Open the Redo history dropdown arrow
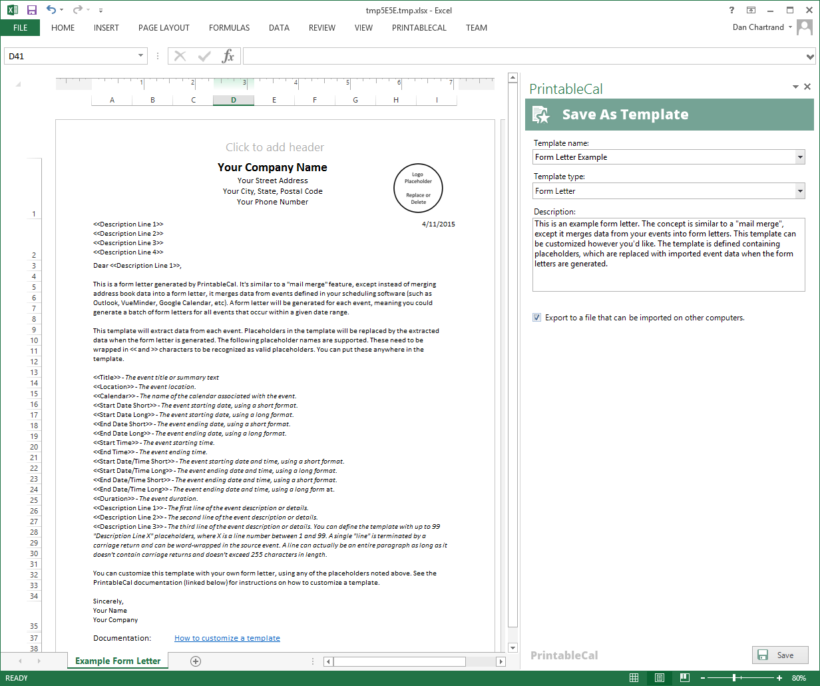 pyautogui.click(x=88, y=10)
